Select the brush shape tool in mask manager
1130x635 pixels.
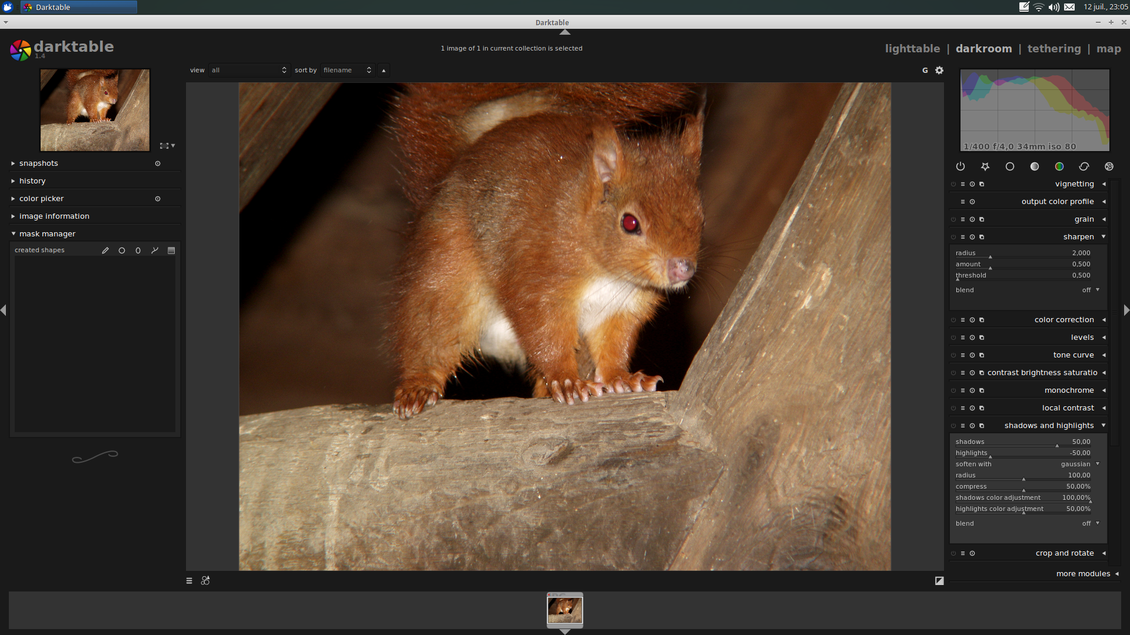point(105,250)
